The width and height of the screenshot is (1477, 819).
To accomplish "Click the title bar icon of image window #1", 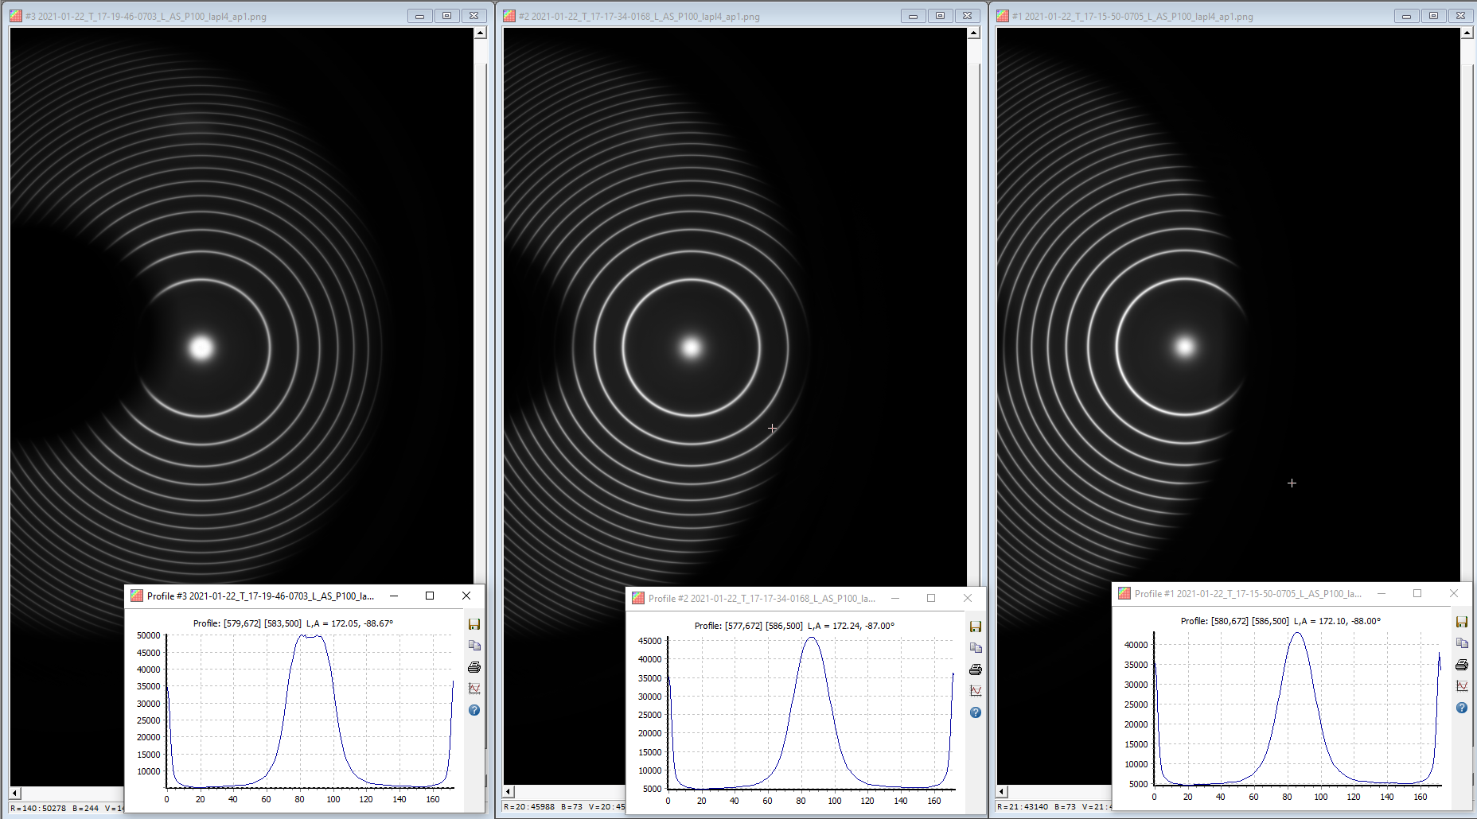I will [x=1003, y=16].
